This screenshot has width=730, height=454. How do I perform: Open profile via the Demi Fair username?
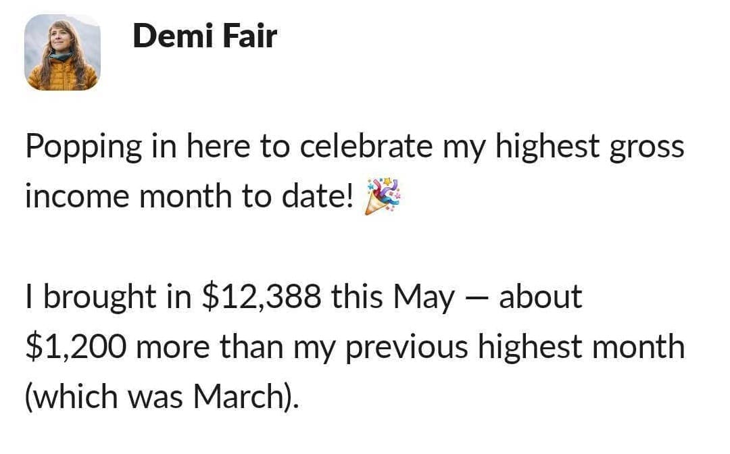pos(204,35)
